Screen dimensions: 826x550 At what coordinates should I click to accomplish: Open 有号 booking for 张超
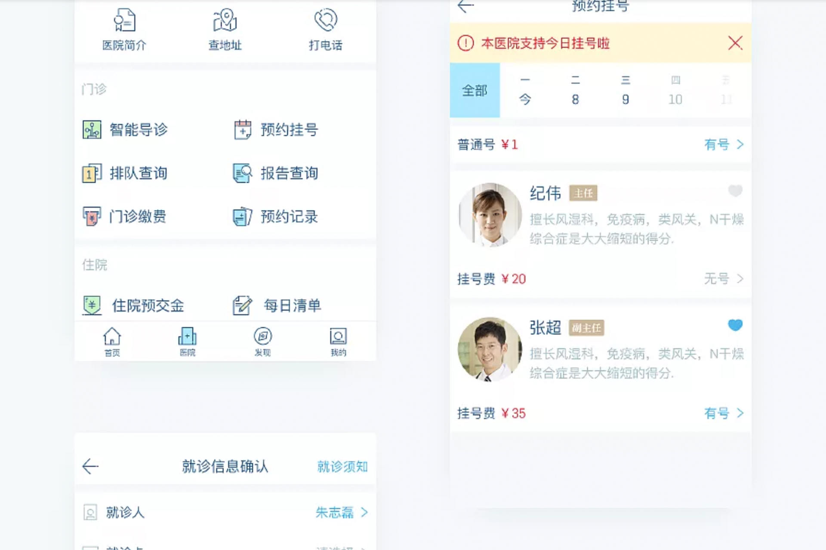(x=724, y=413)
